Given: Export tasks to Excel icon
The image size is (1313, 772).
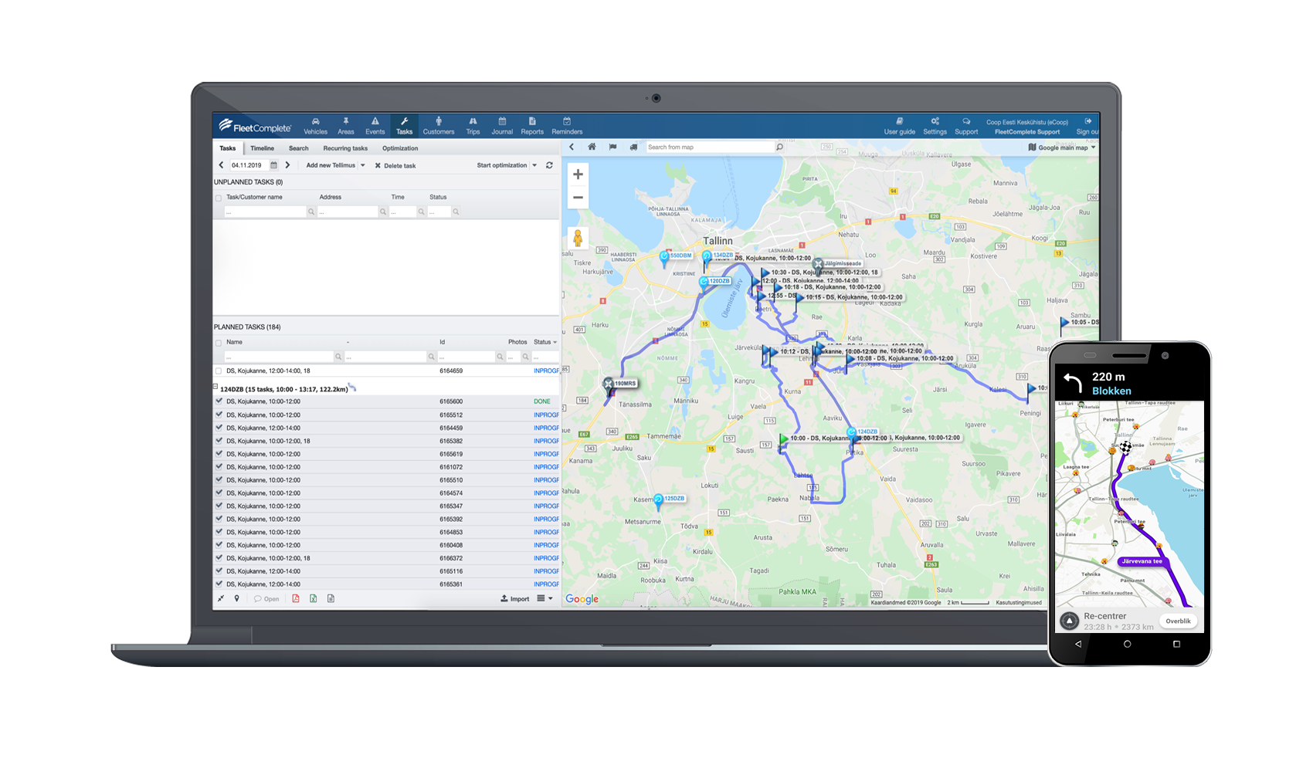Looking at the screenshot, I should pos(313,598).
